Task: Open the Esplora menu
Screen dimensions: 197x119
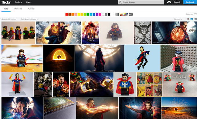Action: (18, 2)
